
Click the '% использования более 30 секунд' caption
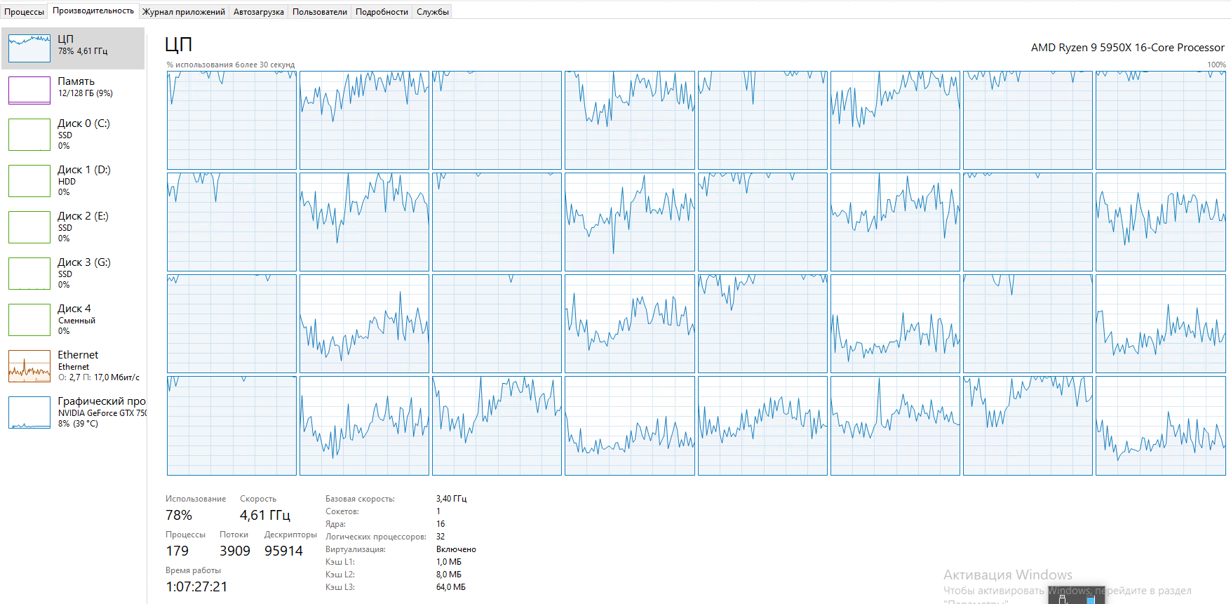tap(231, 65)
